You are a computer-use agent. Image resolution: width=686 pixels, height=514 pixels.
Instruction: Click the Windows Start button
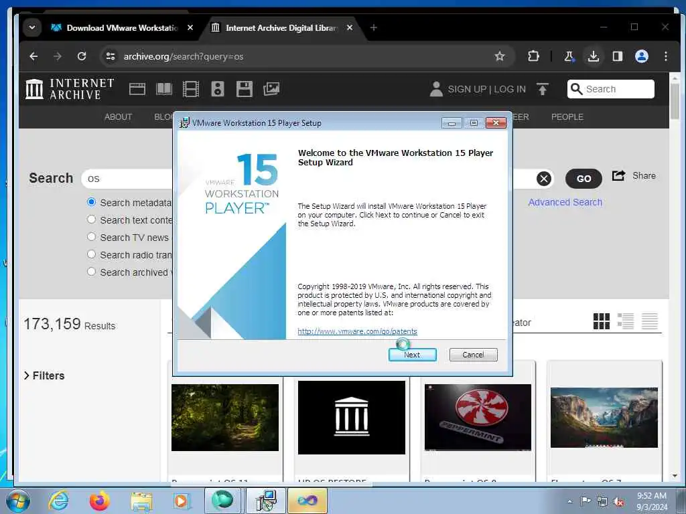tap(18, 501)
